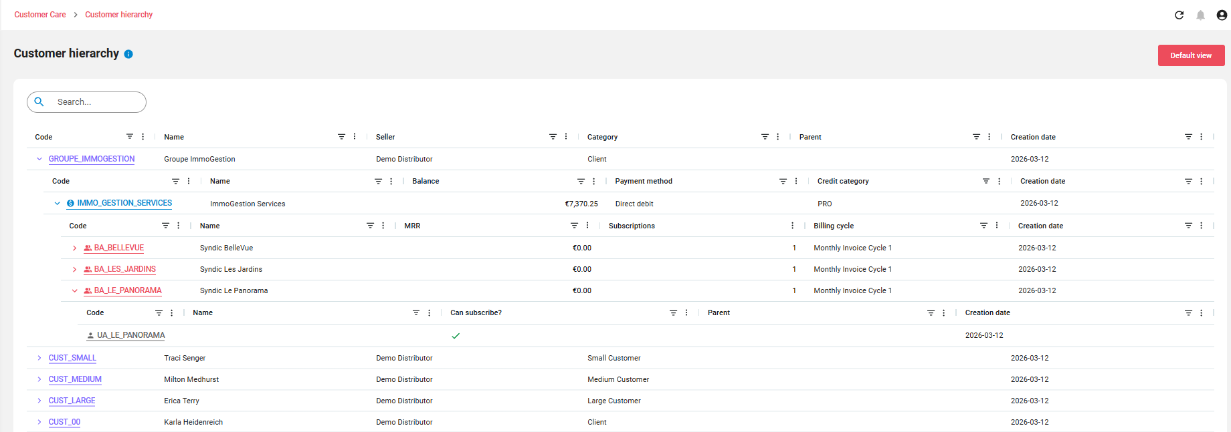Click the Karla Heidenreich name cell
The image size is (1231, 432).
pos(193,422)
